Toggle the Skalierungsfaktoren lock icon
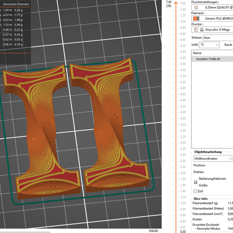The height and width of the screenshot is (233, 233). 196,182
